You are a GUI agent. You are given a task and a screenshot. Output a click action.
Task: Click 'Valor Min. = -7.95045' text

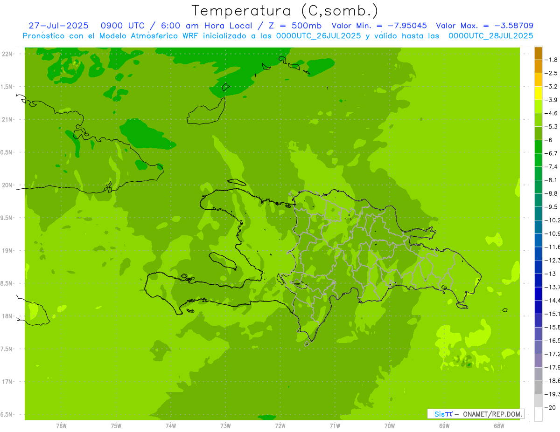click(x=379, y=26)
